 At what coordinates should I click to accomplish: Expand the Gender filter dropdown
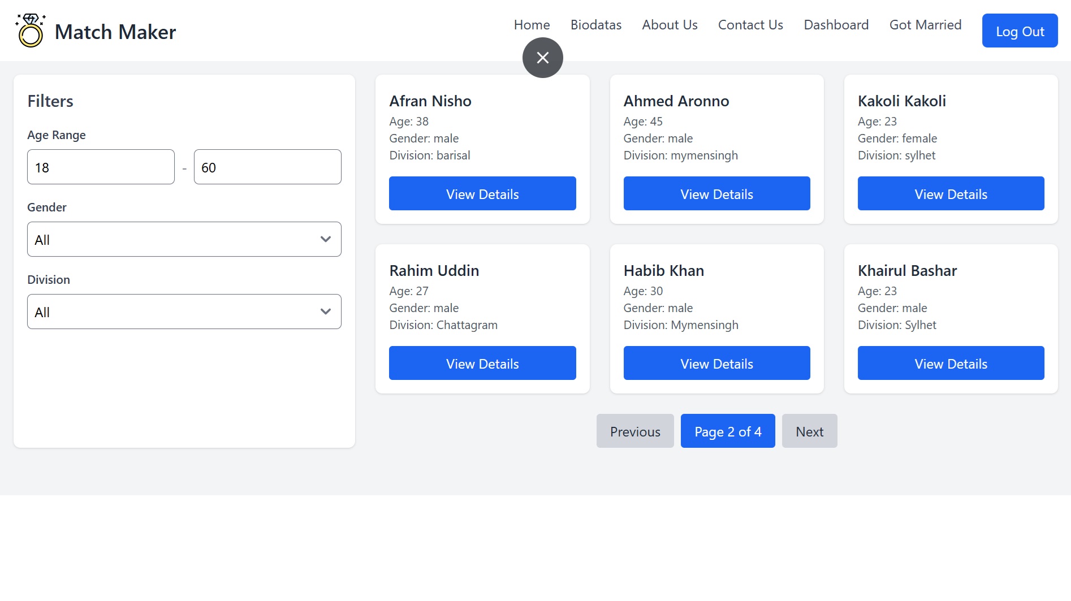click(184, 239)
